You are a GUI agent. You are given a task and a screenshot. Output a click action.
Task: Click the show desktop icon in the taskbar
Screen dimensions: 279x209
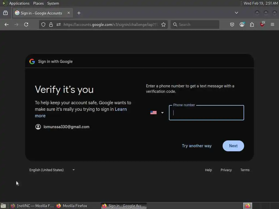point(3,206)
